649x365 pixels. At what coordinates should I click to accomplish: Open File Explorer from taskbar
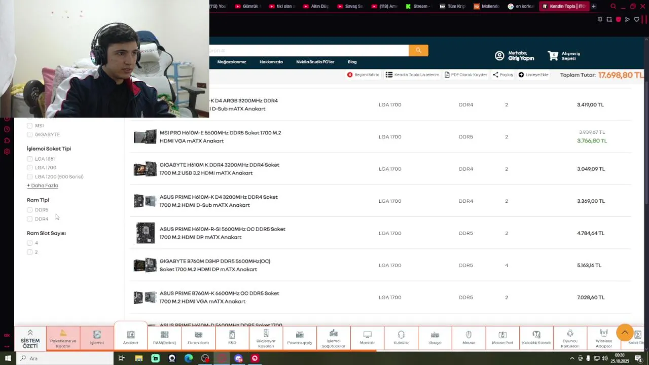(x=138, y=358)
